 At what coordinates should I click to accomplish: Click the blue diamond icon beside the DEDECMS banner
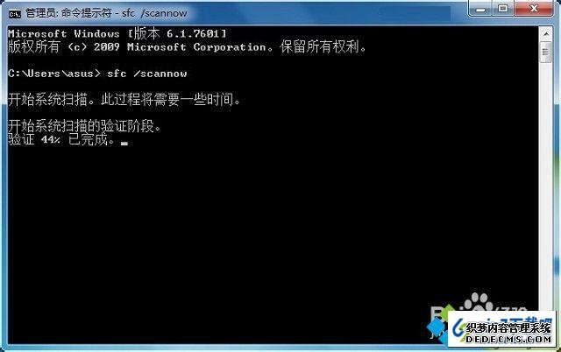437,327
